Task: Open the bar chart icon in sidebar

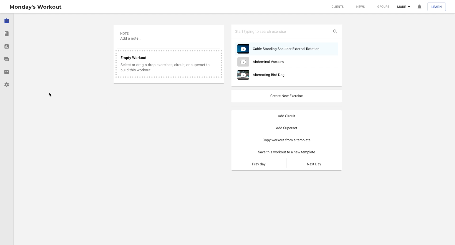Action: pyautogui.click(x=7, y=46)
